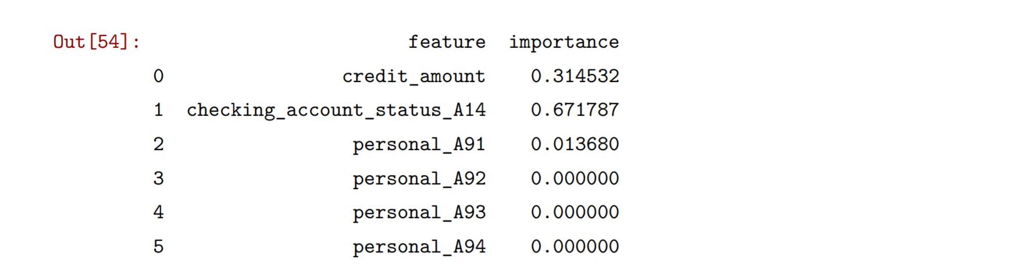Click the personal_A91 feature cell
The height and width of the screenshot is (278, 1034).
pos(419,144)
